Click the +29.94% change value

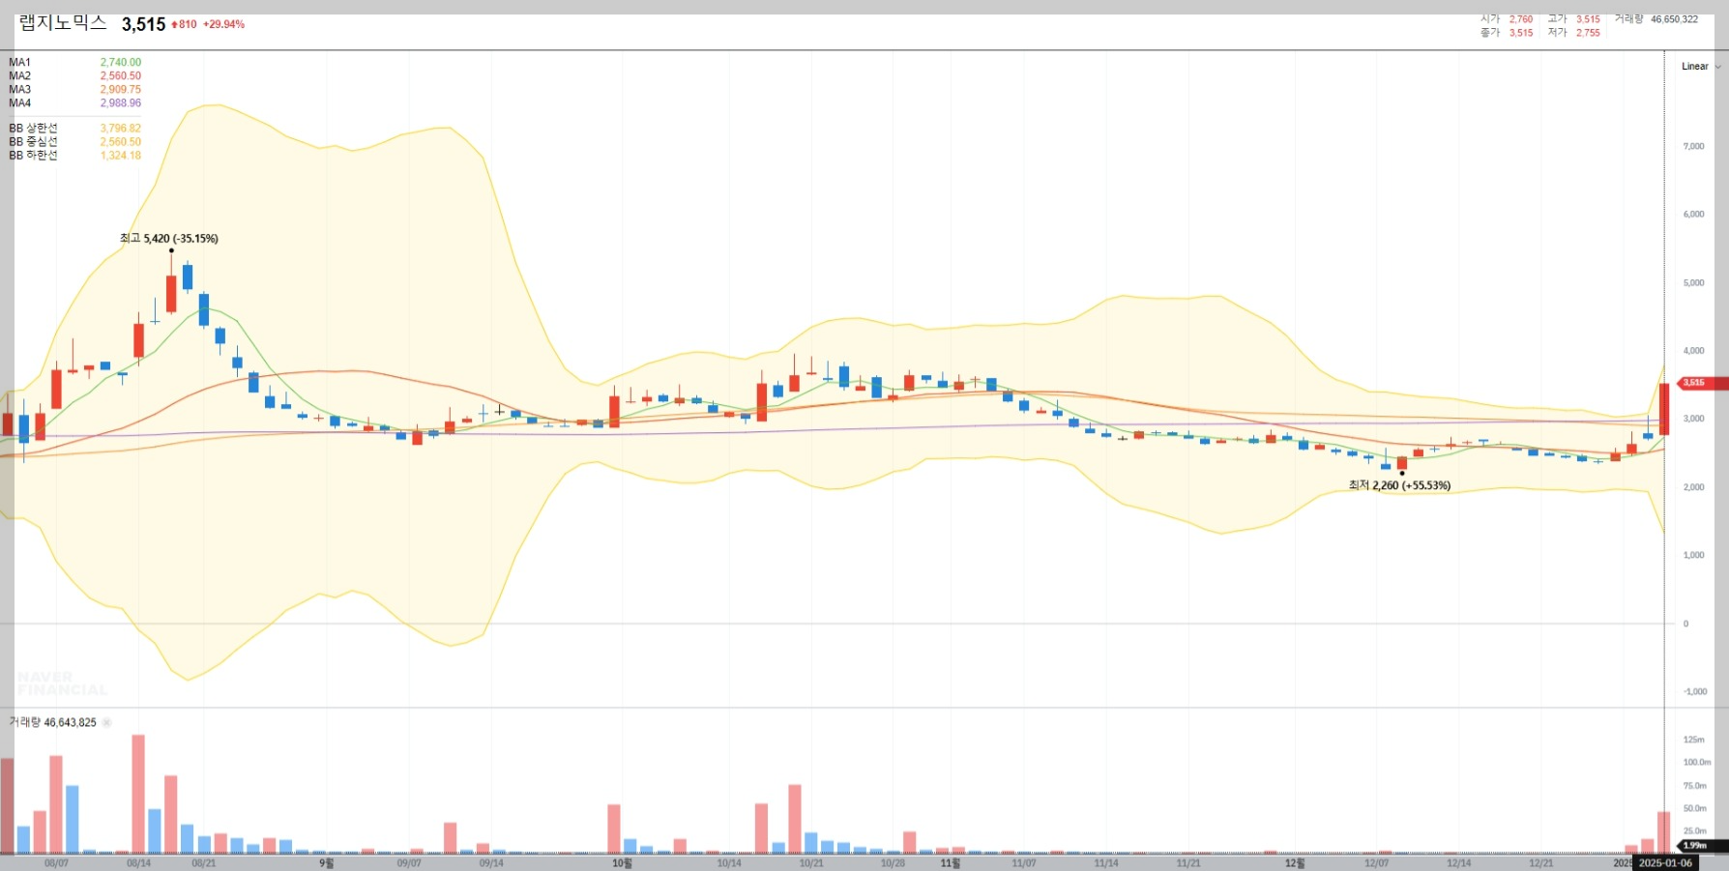click(223, 24)
